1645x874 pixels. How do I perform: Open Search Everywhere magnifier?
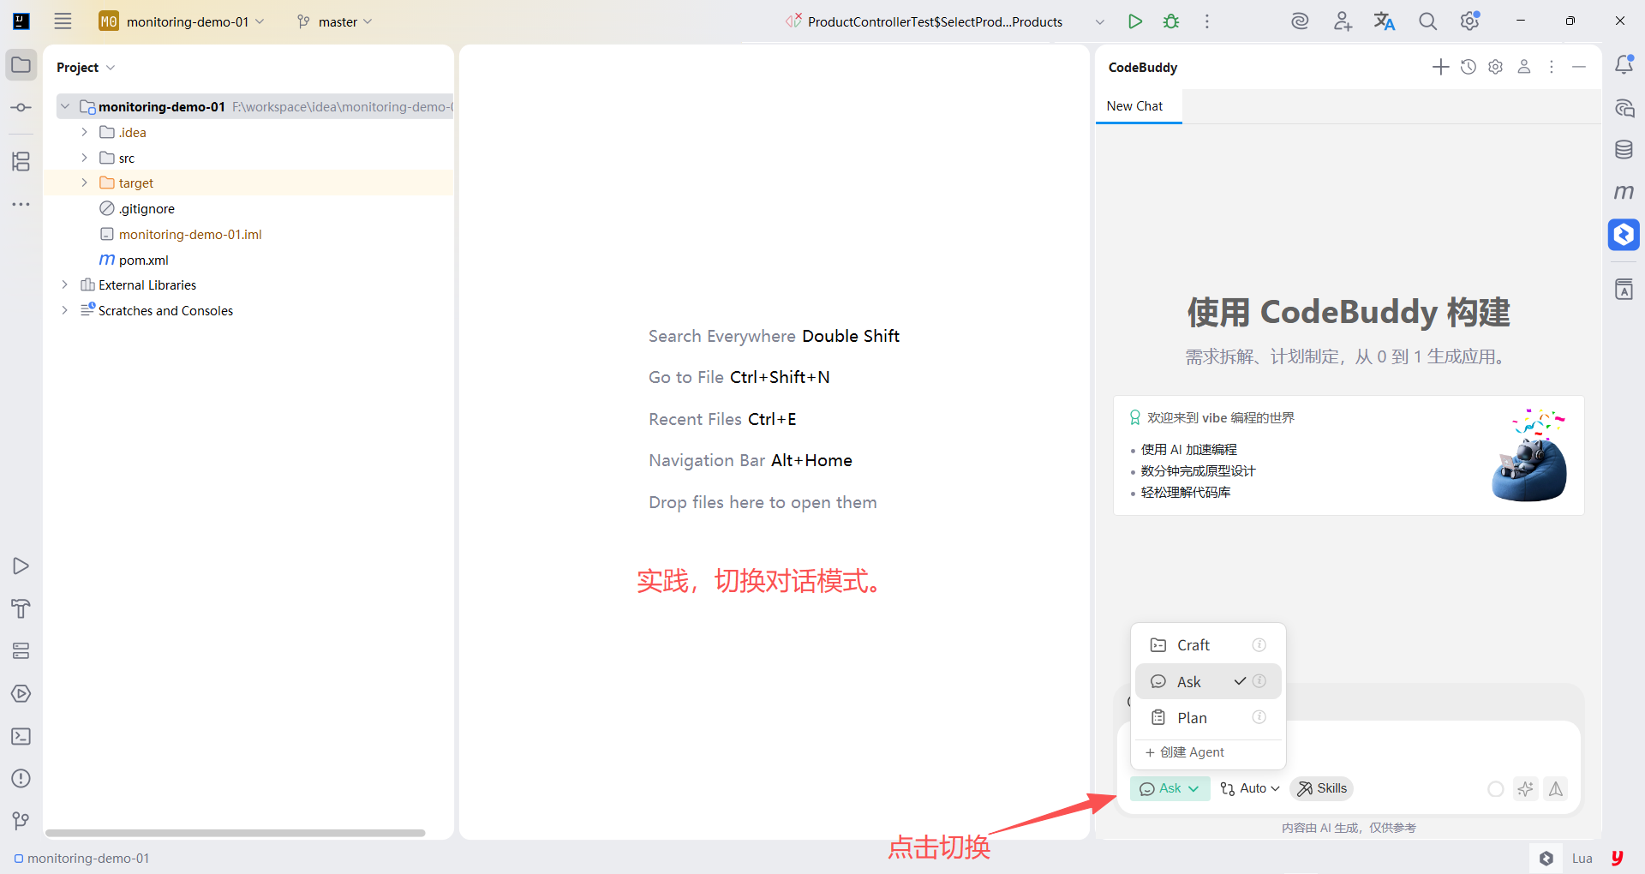point(1427,21)
